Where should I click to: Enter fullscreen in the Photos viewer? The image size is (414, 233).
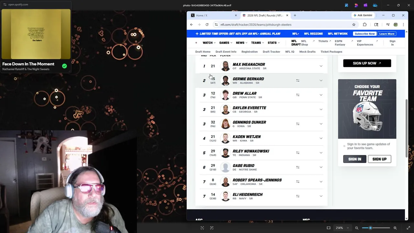coord(408,228)
